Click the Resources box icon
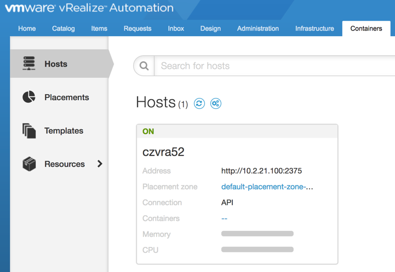The width and height of the screenshot is (395, 272). (29, 164)
